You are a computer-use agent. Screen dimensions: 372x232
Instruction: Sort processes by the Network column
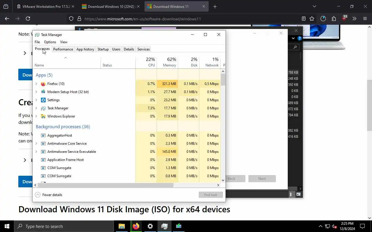click(210, 62)
